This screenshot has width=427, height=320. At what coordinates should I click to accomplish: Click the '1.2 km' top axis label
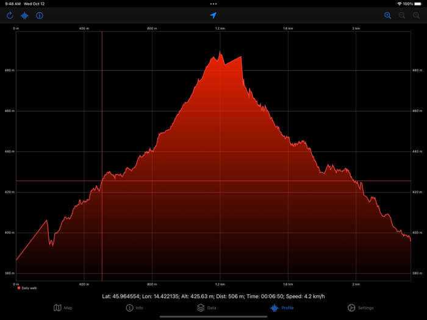point(220,28)
